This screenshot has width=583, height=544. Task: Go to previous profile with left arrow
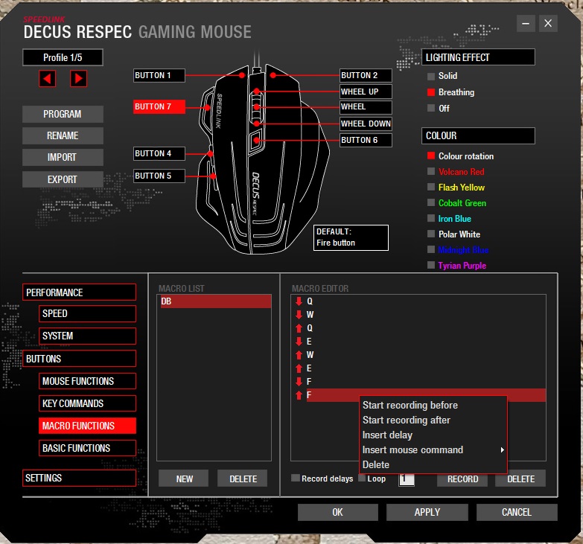pyautogui.click(x=47, y=79)
